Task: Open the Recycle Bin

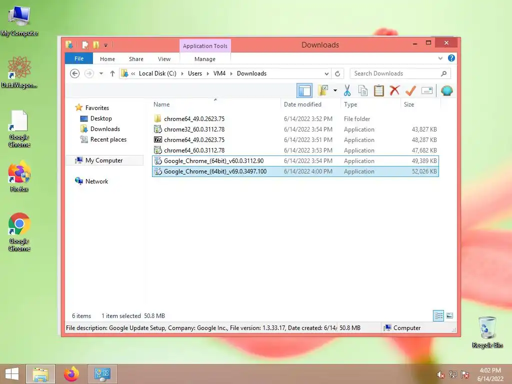Action: click(x=487, y=332)
